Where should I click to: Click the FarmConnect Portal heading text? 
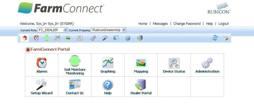click(50, 49)
